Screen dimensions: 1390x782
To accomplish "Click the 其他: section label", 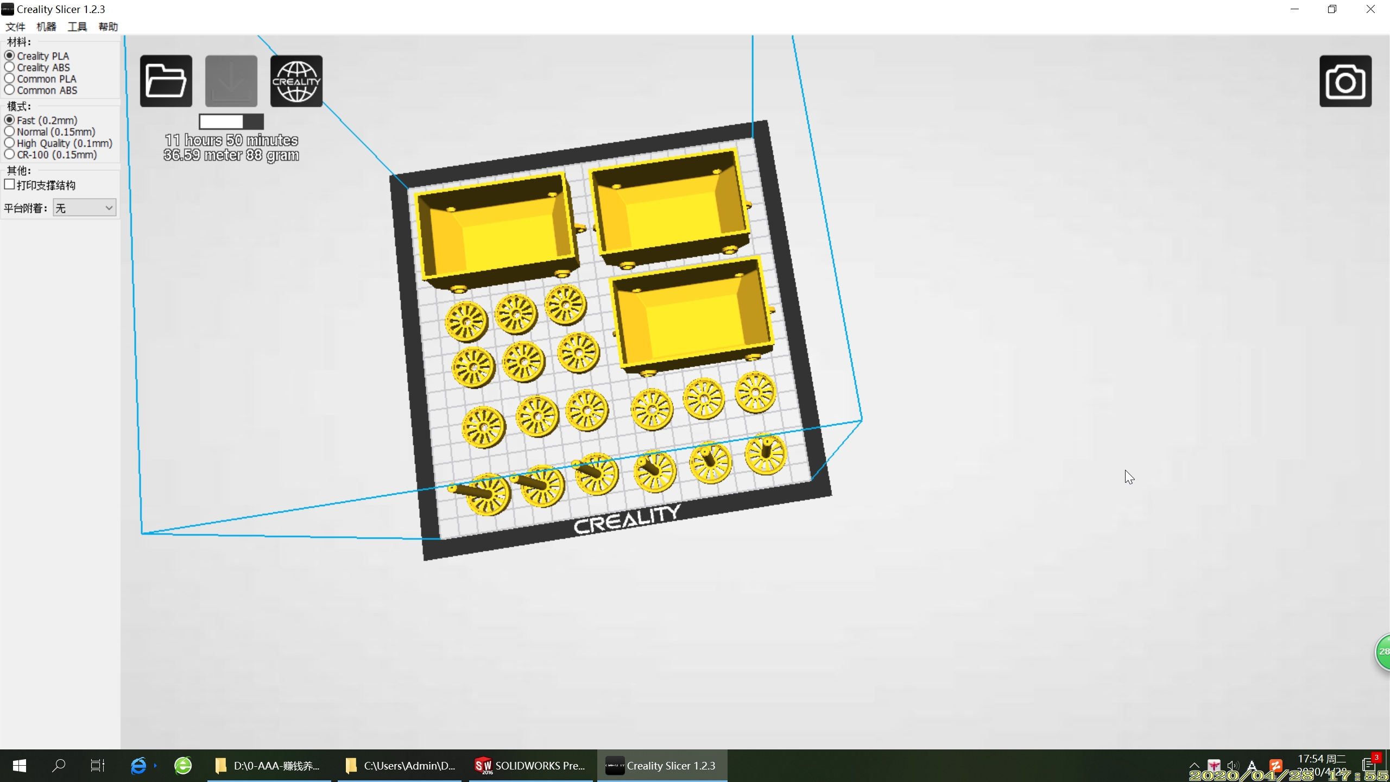I will click(19, 171).
